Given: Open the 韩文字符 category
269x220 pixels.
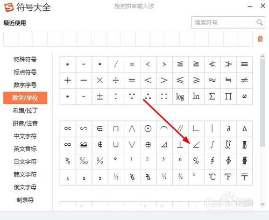Looking at the screenshot, I should coord(25,174).
